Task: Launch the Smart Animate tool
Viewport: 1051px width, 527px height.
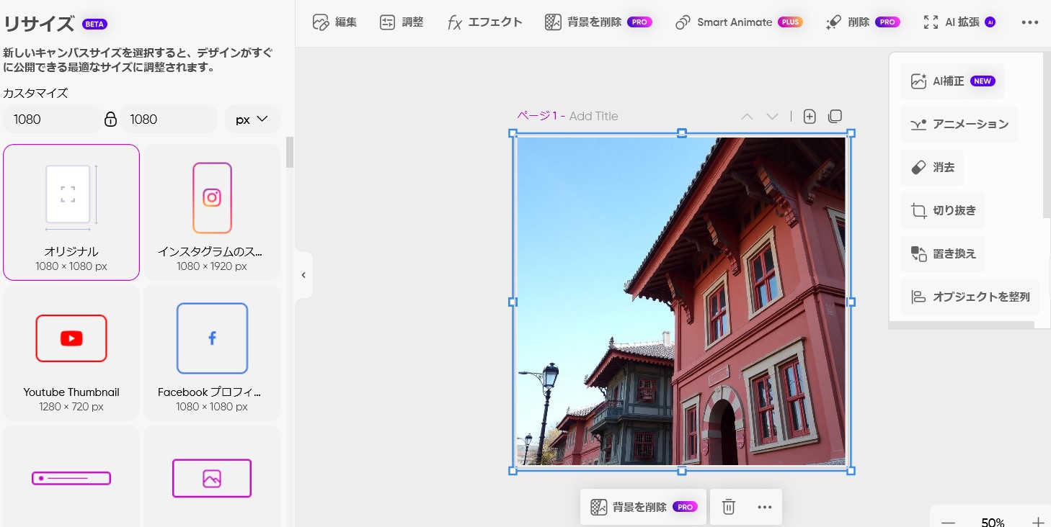Action: [x=739, y=22]
